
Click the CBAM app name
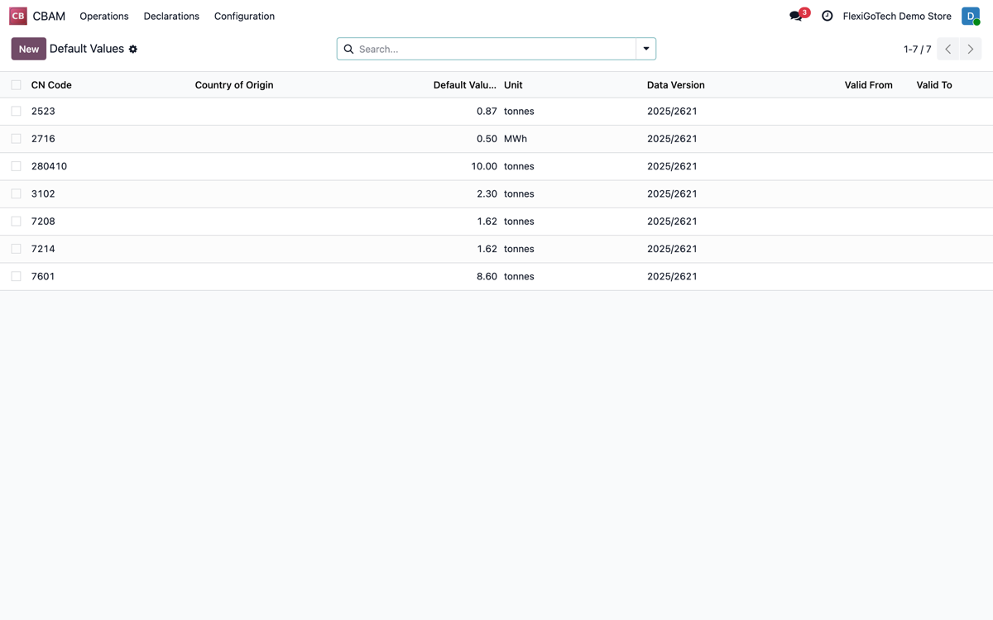(x=49, y=16)
